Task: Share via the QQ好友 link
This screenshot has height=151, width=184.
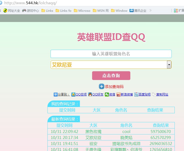Action: click(x=98, y=94)
